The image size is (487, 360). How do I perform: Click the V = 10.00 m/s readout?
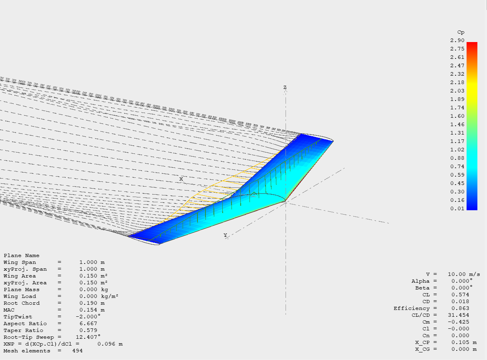click(x=453, y=274)
